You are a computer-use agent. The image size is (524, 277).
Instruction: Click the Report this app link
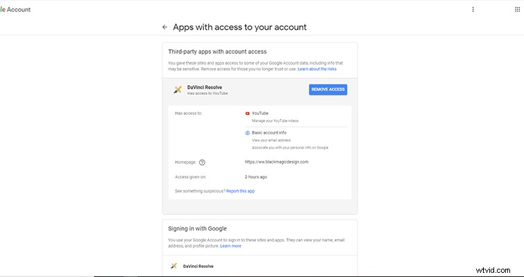241,190
